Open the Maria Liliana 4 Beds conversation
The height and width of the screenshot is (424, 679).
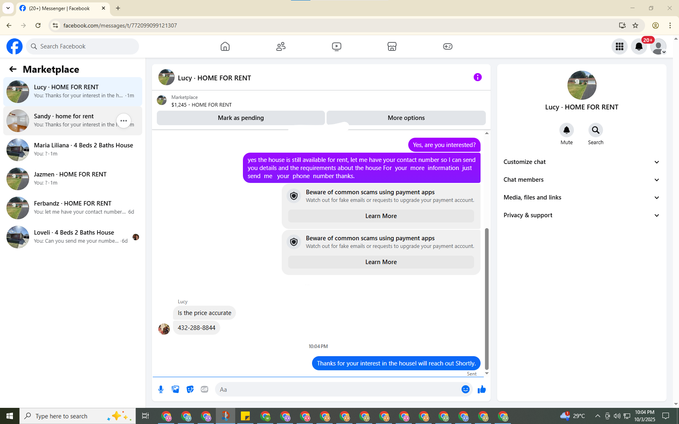click(x=73, y=150)
